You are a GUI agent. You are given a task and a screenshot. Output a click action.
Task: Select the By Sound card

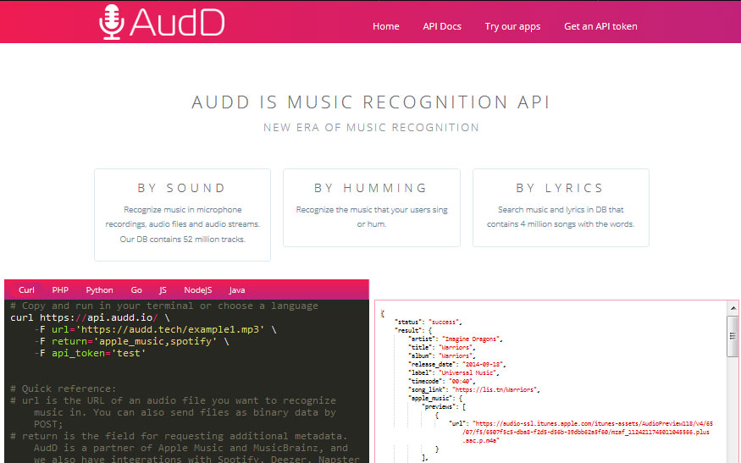coord(182,214)
